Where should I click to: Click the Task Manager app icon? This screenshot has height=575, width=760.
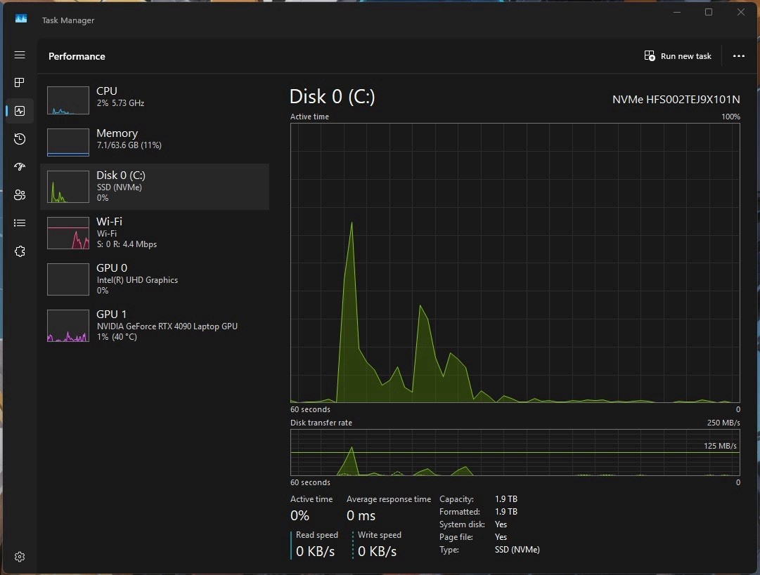pyautogui.click(x=21, y=19)
